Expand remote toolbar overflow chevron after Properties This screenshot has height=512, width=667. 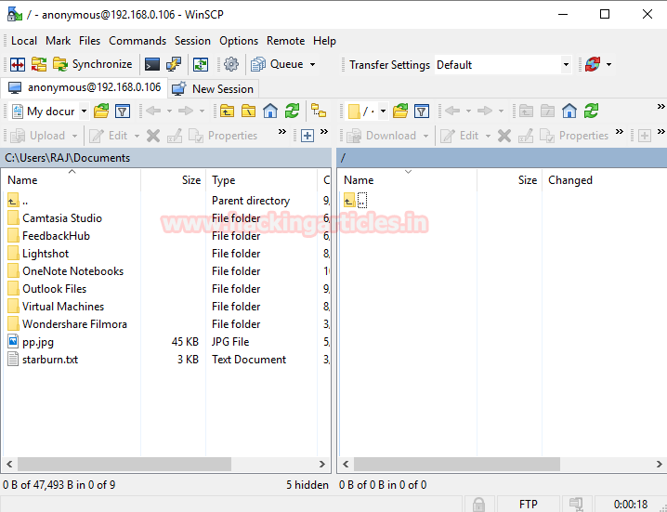coord(620,132)
